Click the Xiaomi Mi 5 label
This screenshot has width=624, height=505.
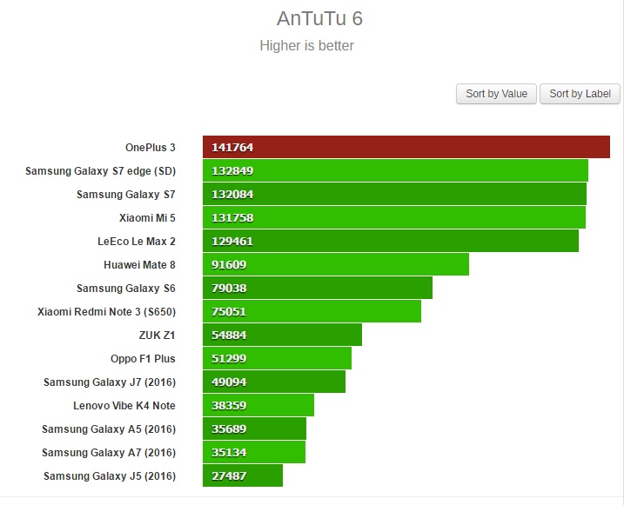(x=147, y=218)
